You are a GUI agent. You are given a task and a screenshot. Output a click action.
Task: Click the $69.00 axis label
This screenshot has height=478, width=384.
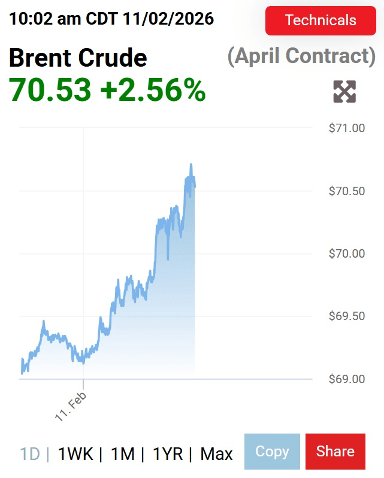(347, 379)
